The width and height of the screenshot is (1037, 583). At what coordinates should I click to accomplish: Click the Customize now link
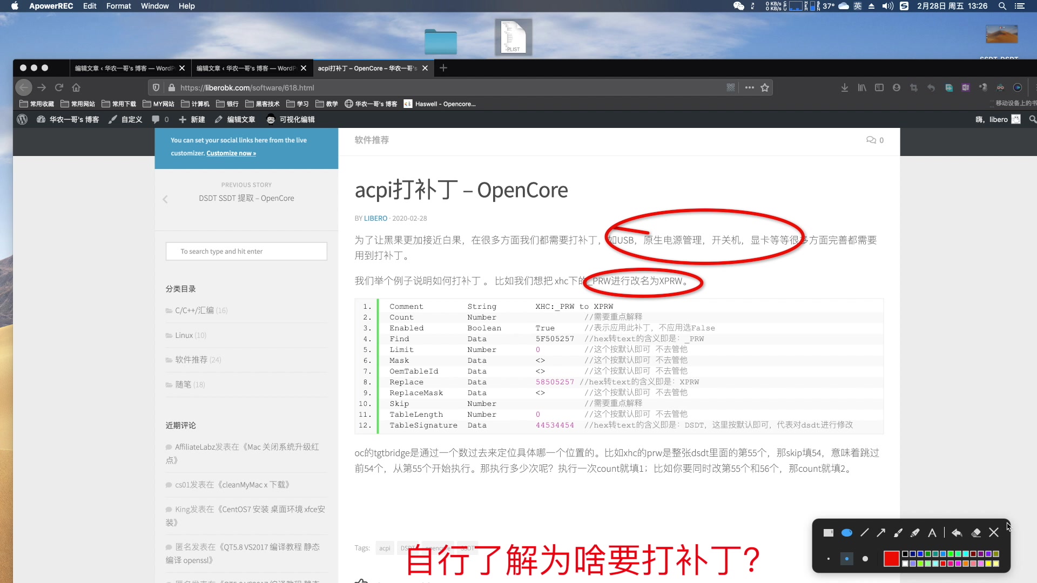[x=231, y=153]
